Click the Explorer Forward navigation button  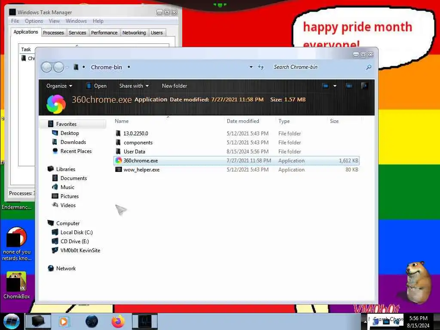click(58, 67)
